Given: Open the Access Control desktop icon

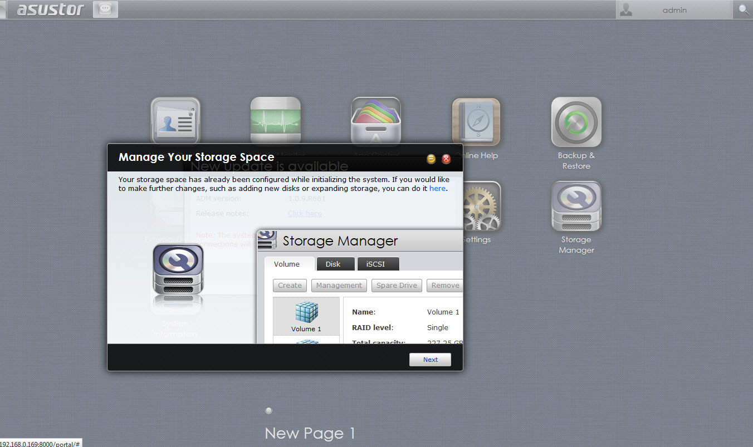Looking at the screenshot, I should (x=175, y=121).
